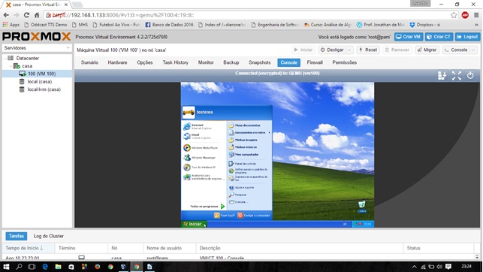Switch to the Sumário tab
The width and height of the screenshot is (483, 272).
coord(89,62)
